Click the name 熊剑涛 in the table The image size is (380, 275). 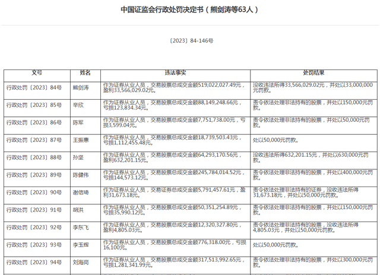[x=81, y=87]
